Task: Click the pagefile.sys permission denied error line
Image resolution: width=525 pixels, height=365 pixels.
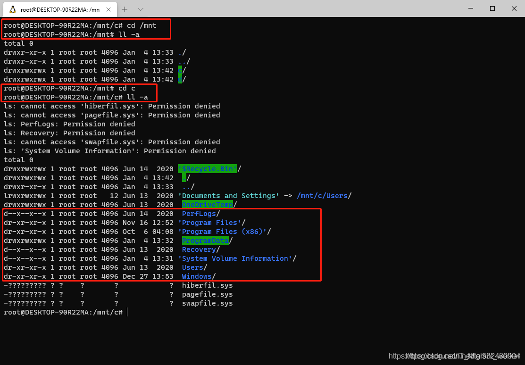Action: [112, 115]
